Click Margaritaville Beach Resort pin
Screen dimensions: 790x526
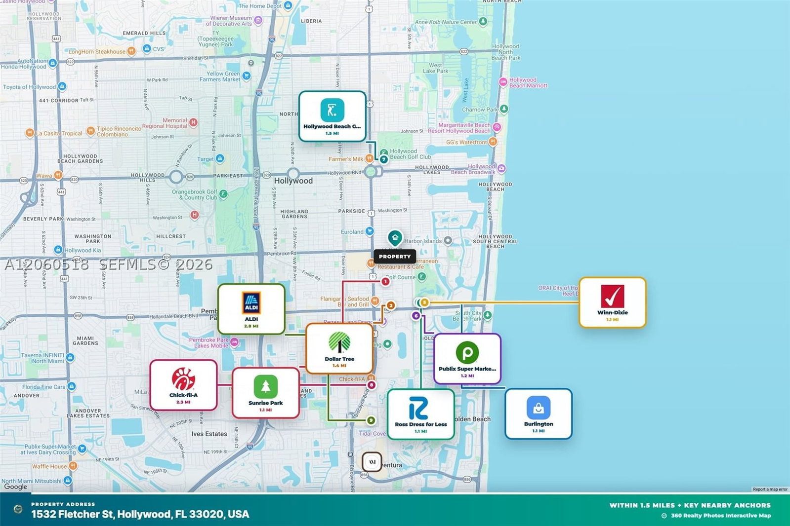pyautogui.click(x=497, y=127)
